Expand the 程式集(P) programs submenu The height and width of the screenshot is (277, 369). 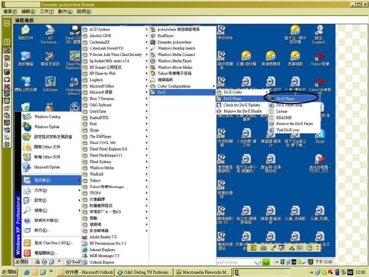[x=51, y=180]
